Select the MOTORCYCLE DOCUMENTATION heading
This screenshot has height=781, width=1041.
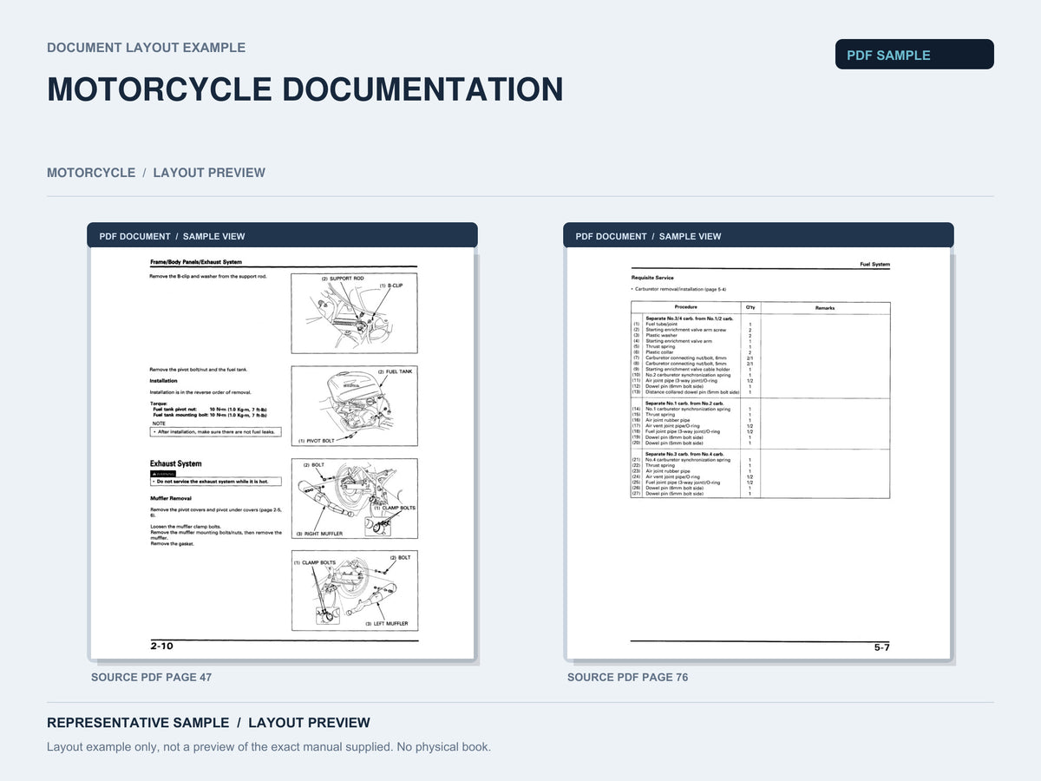305,89
